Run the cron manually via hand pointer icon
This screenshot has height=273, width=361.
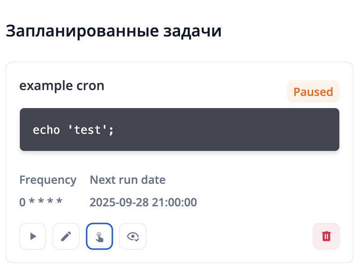[x=99, y=237]
